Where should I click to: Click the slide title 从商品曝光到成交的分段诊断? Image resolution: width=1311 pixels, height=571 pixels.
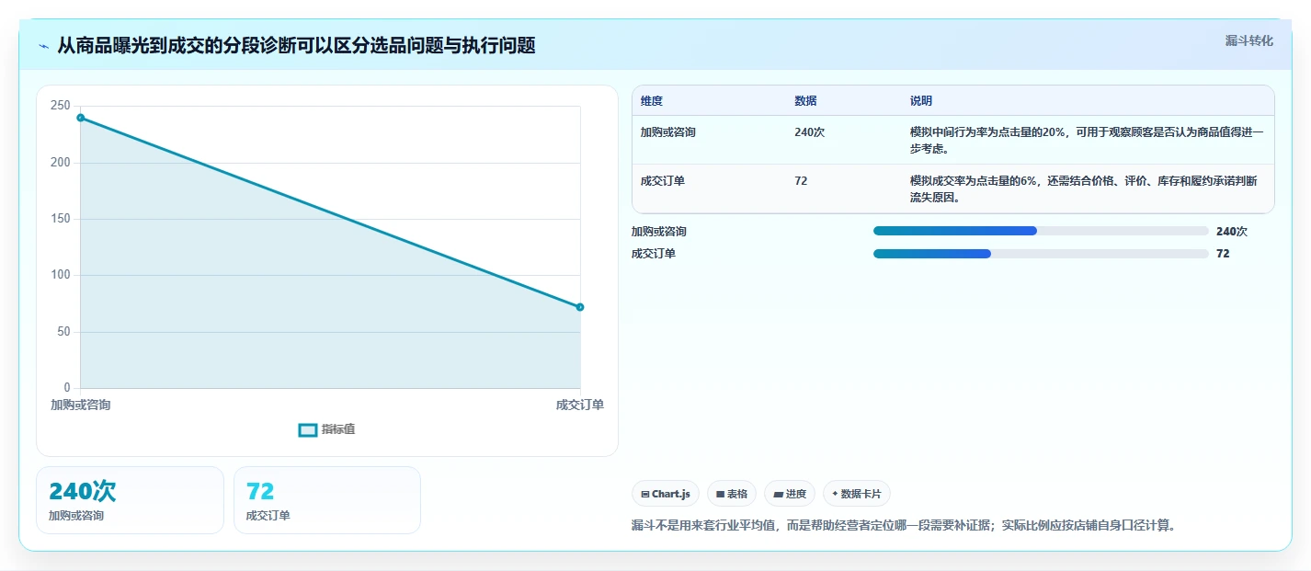pos(296,45)
